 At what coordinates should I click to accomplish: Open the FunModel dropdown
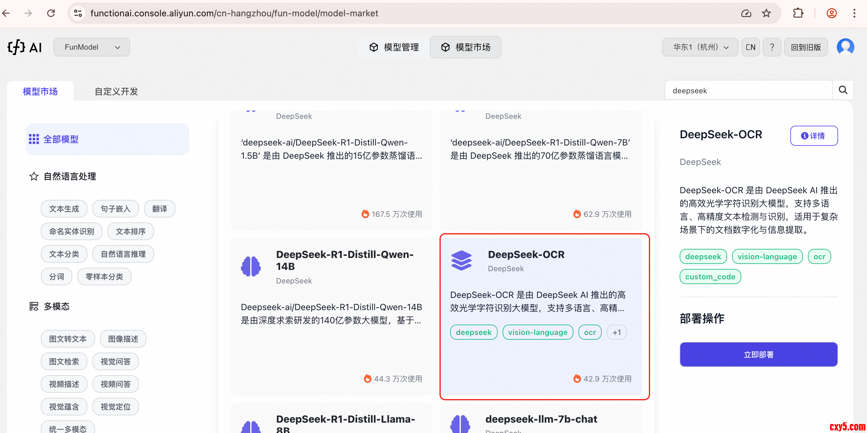[91, 47]
